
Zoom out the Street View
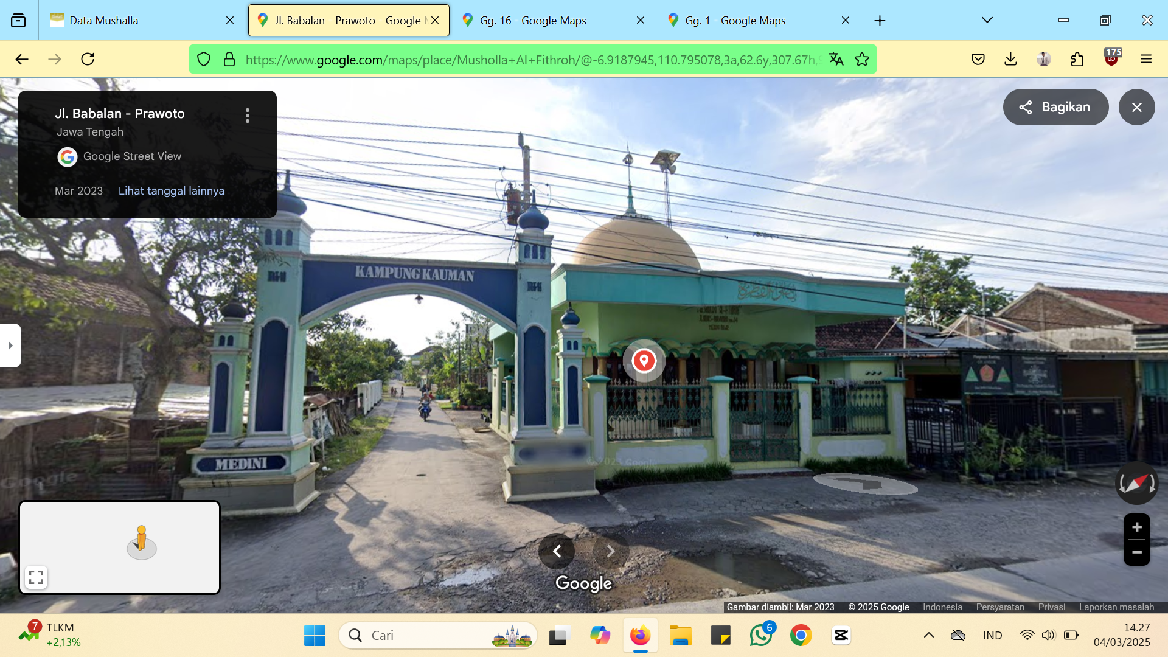point(1136,552)
